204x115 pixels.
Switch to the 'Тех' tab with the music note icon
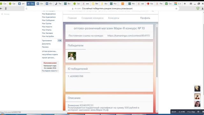point(58,4)
